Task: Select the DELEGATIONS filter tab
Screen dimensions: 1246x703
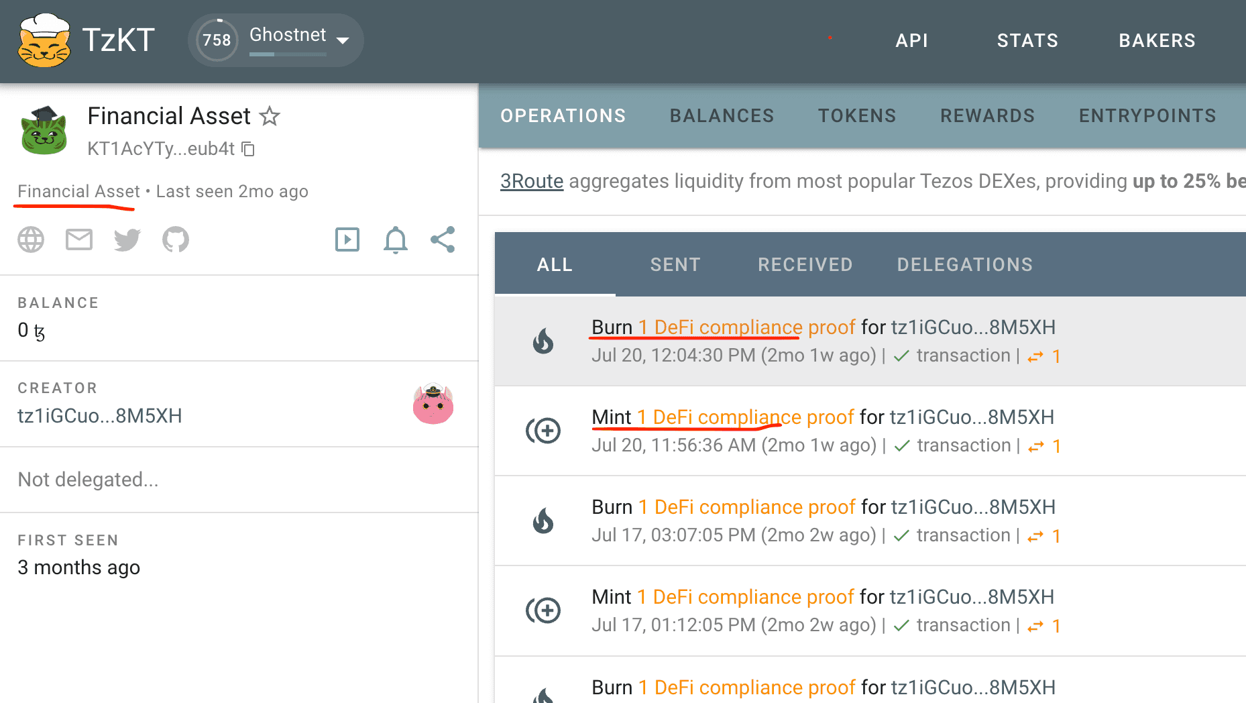Action: [x=965, y=264]
